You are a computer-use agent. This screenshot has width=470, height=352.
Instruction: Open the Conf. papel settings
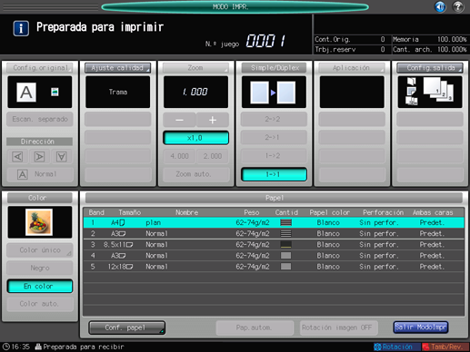click(127, 328)
